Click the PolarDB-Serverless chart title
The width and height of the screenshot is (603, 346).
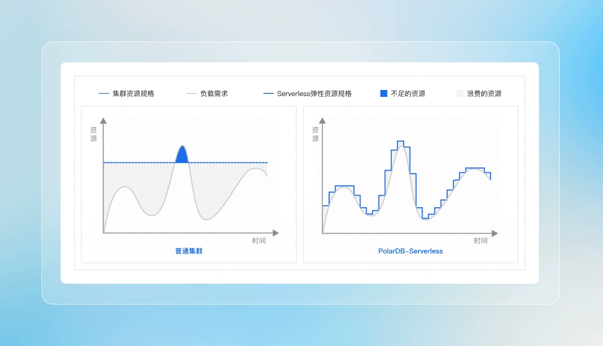coord(411,251)
